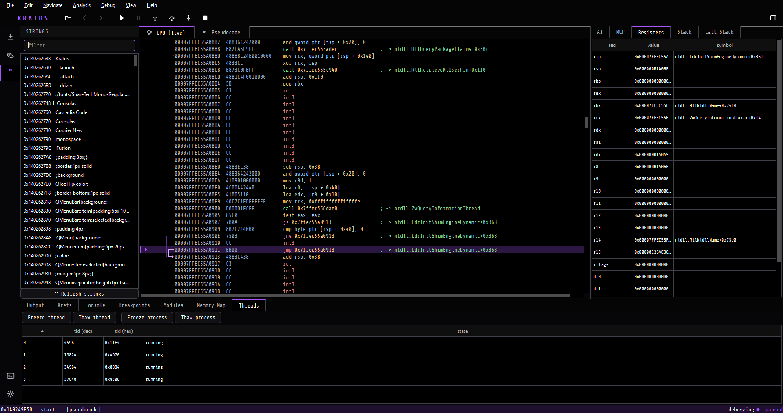Click the highlighted jmp 0x7ffec55a0913 line
Image resolution: width=783 pixels, height=413 pixels.
[x=363, y=250]
